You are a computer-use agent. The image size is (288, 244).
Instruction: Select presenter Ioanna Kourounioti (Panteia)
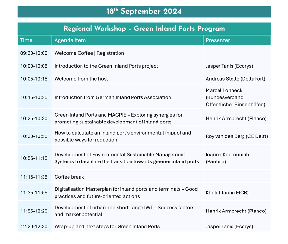coord(227,158)
